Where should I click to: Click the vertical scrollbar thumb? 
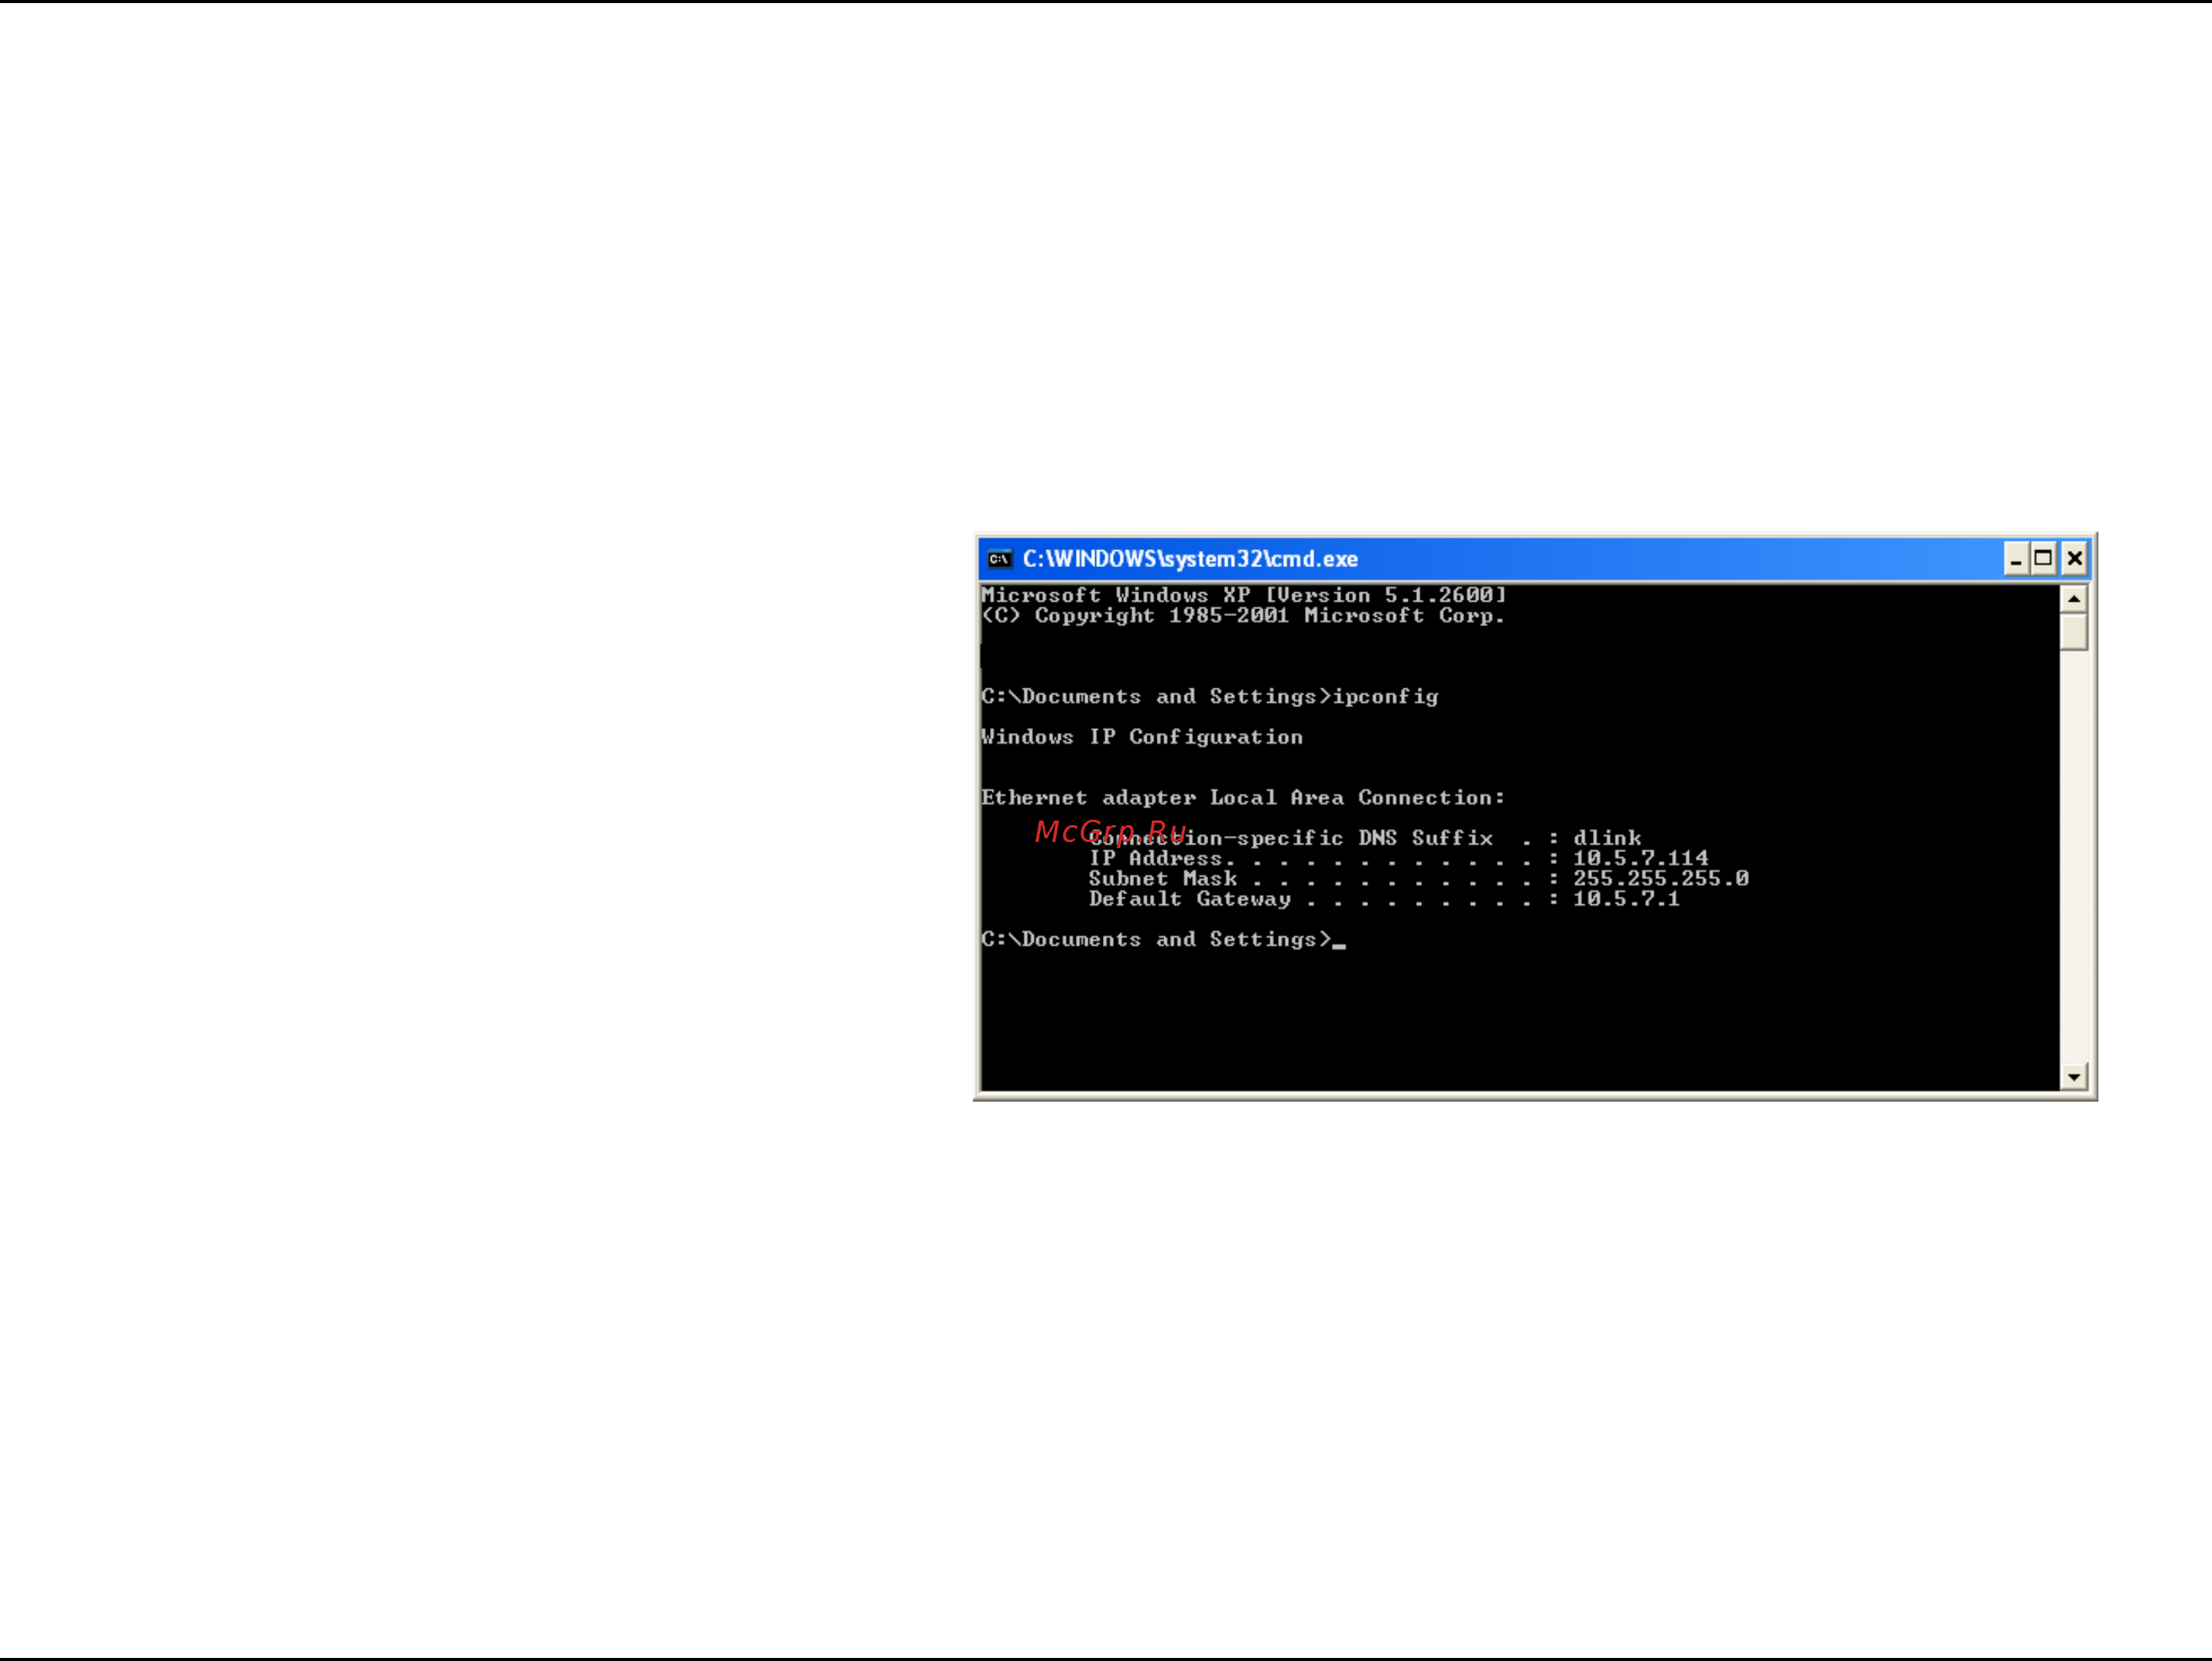click(x=2074, y=632)
